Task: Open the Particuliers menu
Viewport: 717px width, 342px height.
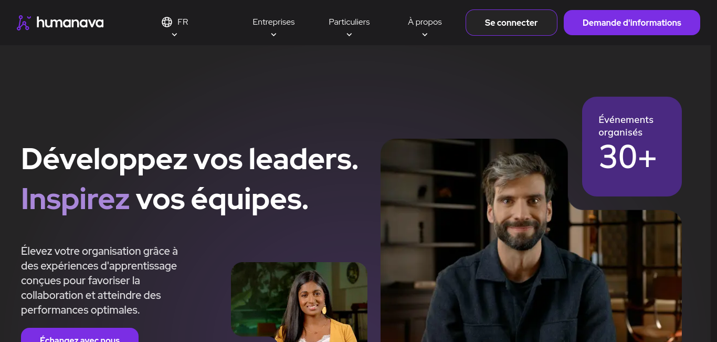Action: point(349,22)
